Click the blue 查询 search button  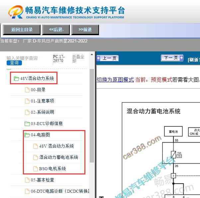point(14,63)
